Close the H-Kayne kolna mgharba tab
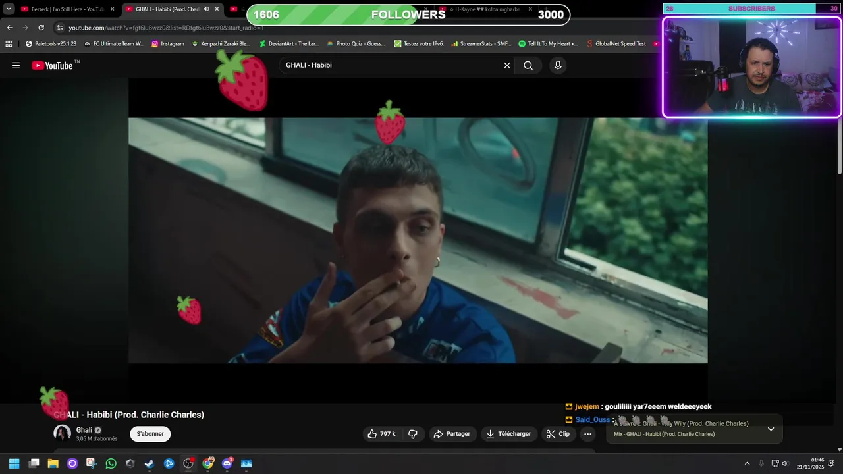Viewport: 843px width, 474px height. tap(530, 9)
